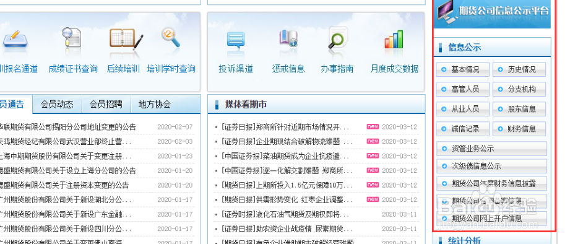Click the 信息公示 section heading
Image resolution: width=570 pixels, height=244 pixels.
(x=465, y=47)
